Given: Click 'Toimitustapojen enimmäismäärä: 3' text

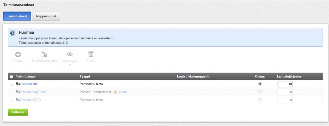Looking at the screenshot, I should [x=43, y=43].
